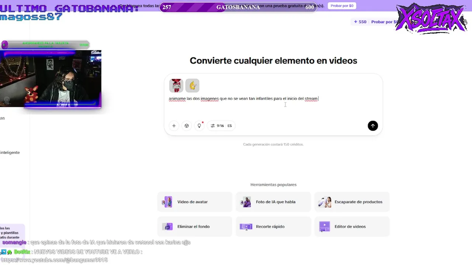Click the Editor de videos icon
Viewport: 472px width, 265px height.
(x=324, y=226)
